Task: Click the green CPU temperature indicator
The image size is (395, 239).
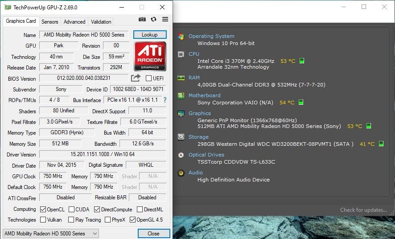Action: (x=302, y=61)
